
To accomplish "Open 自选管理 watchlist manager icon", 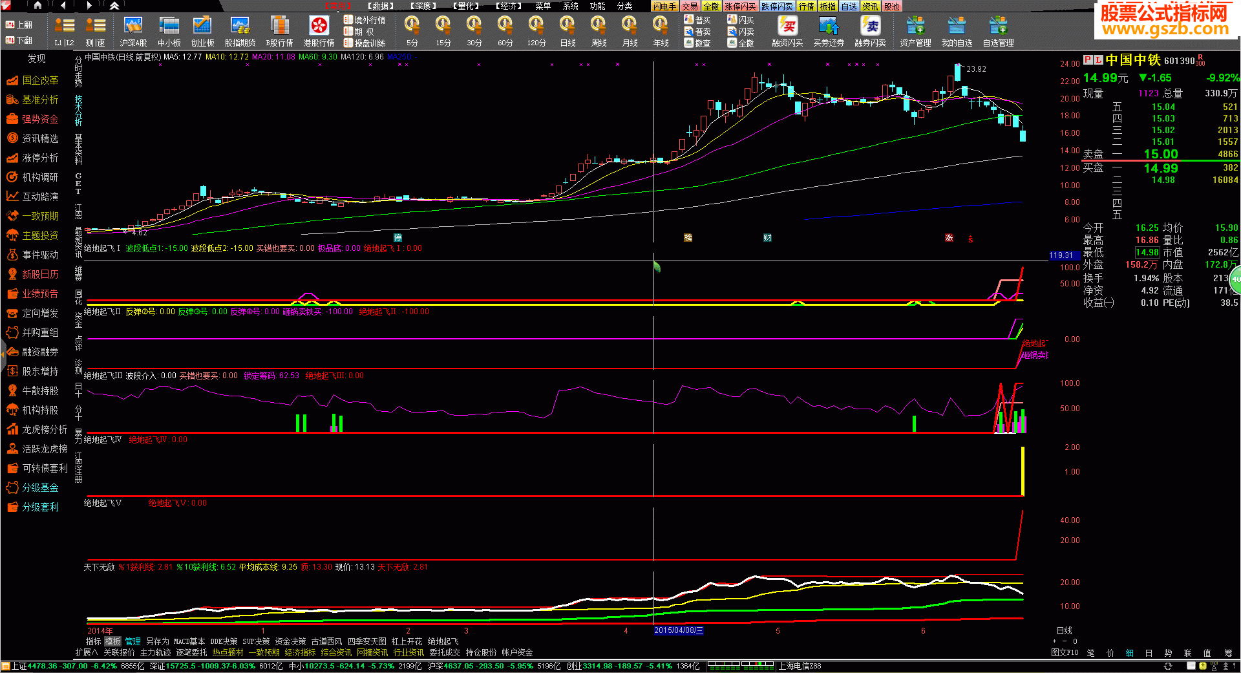I will coord(998,32).
